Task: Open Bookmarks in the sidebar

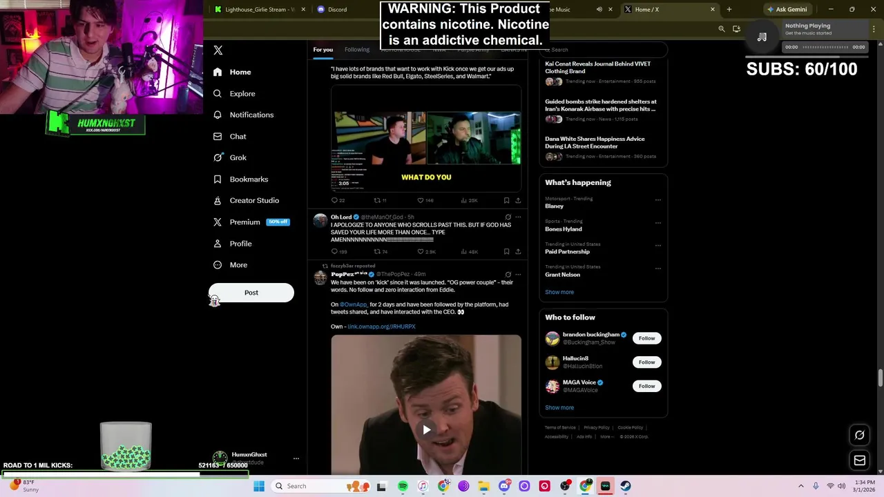Action: 240,179
